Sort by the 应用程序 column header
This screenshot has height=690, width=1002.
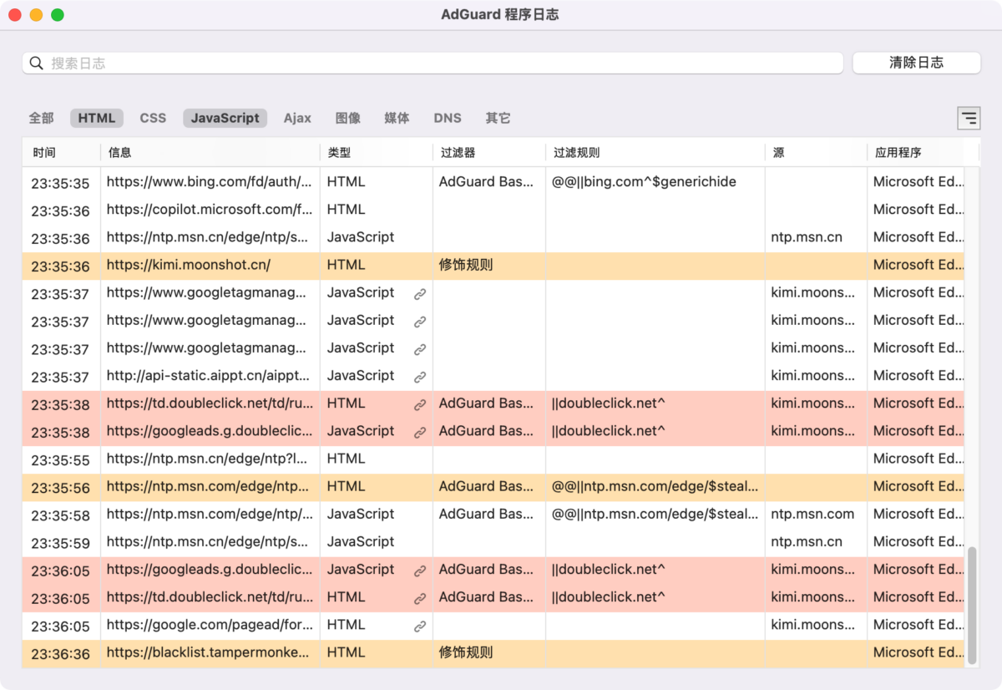[923, 152]
